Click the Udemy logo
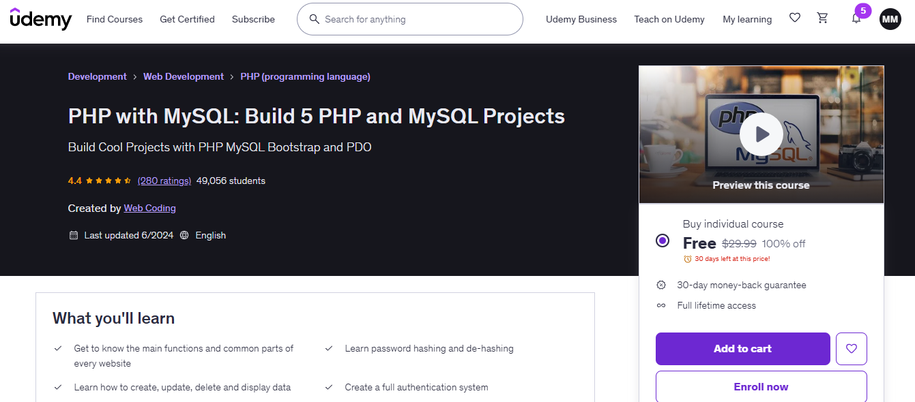 click(x=40, y=19)
